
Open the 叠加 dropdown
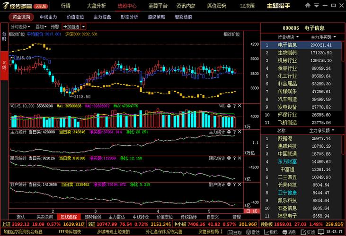pyautogui.click(x=41, y=27)
